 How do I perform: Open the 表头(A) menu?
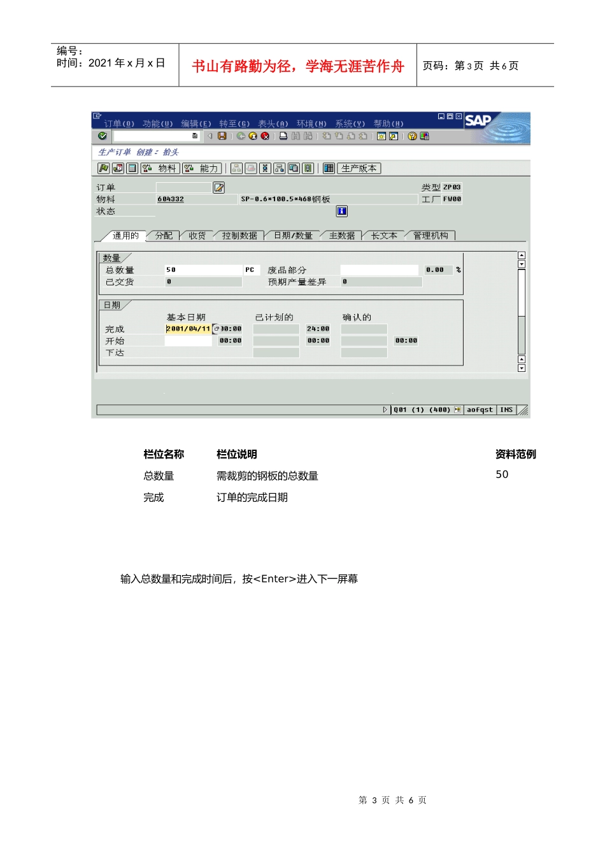(x=273, y=124)
